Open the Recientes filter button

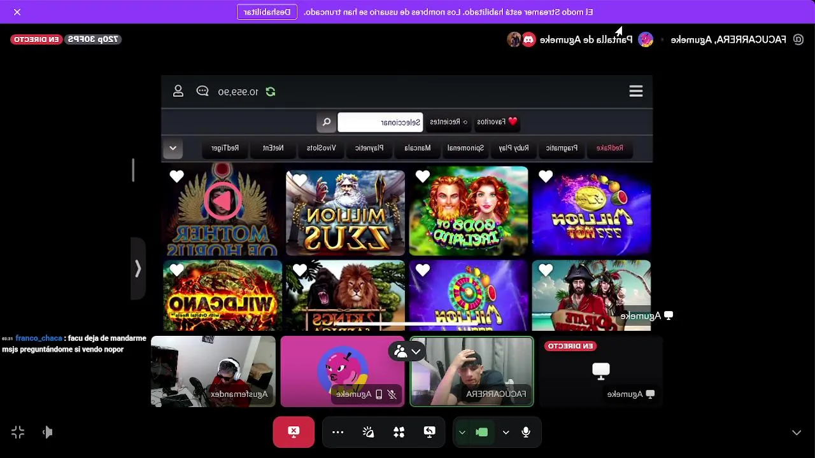[448, 122]
